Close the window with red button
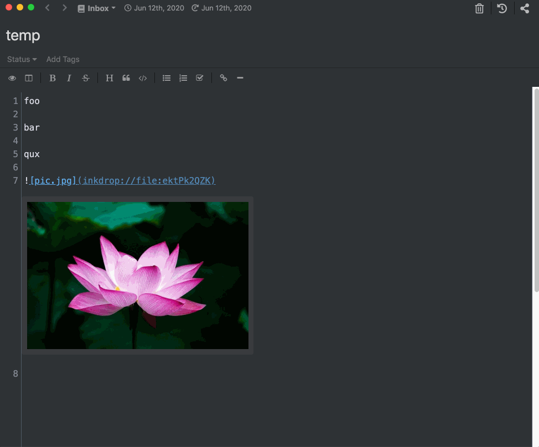This screenshot has height=447, width=539. pos(9,7)
